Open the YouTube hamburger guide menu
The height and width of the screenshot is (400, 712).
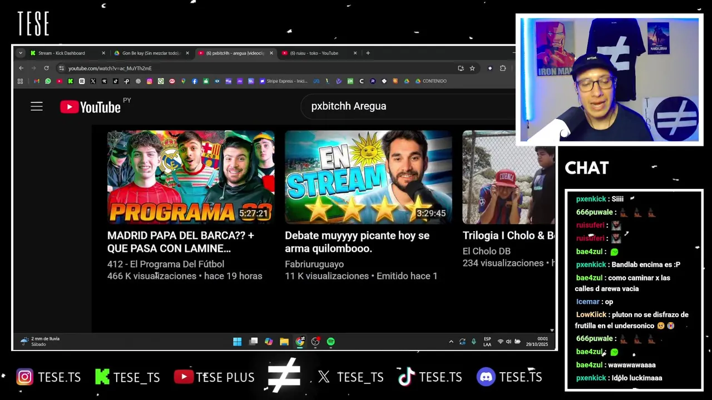coord(37,106)
